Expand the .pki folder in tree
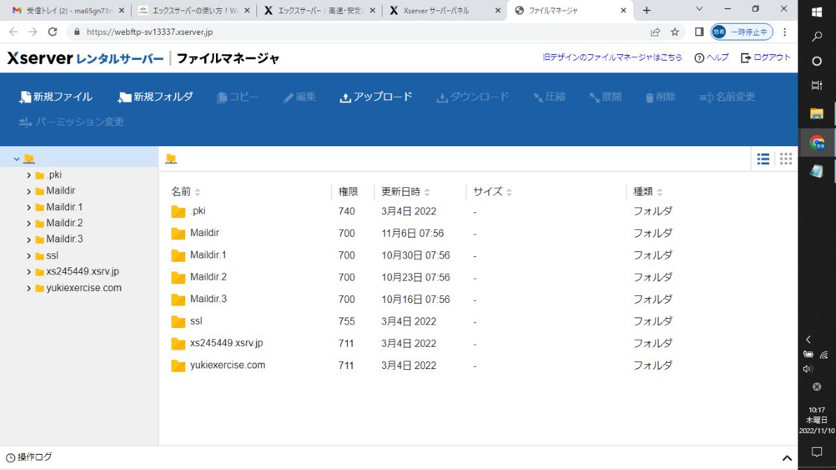The width and height of the screenshot is (836, 470). point(29,175)
